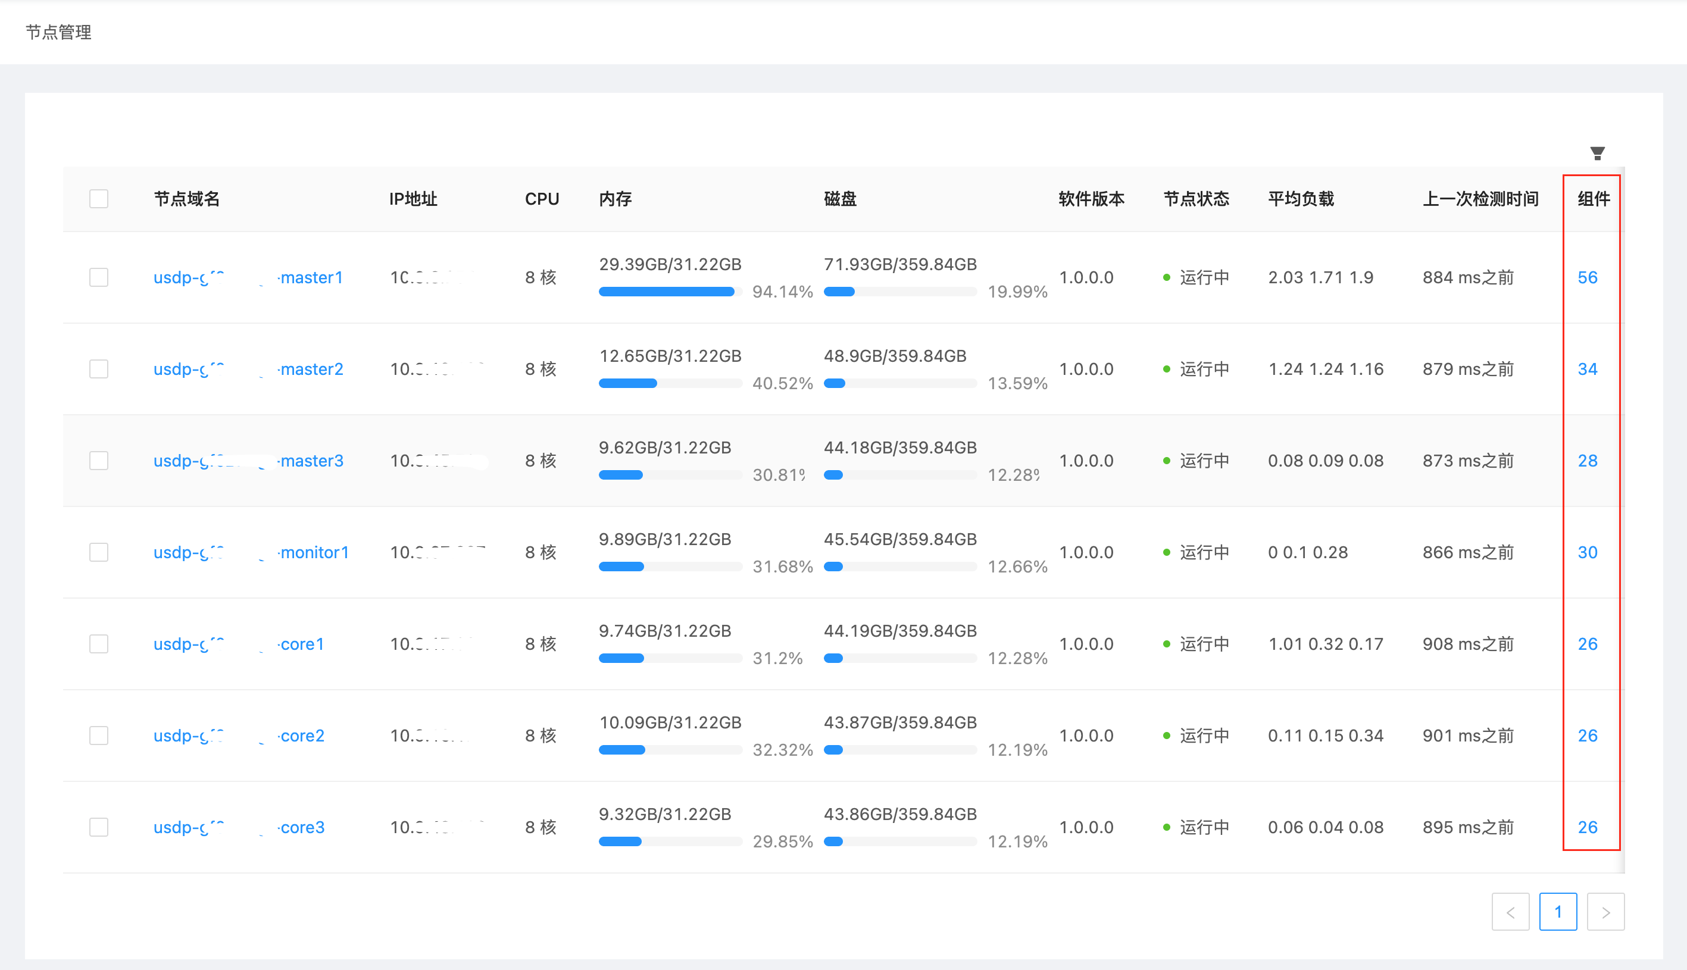Click the 组件 column header
The image size is (1687, 970).
click(x=1594, y=199)
